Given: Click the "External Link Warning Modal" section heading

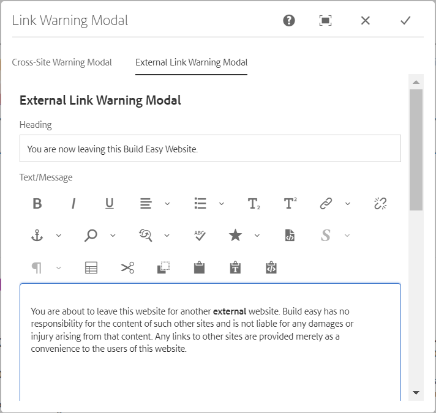Looking at the screenshot, I should click(100, 100).
